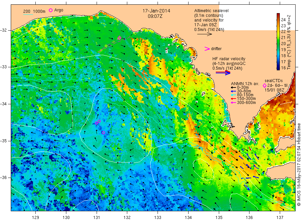
Task: Click the dark red top of temperature colorbar
Action: (x=278, y=15)
